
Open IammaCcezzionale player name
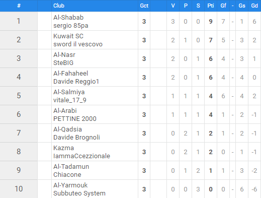coord(81,156)
